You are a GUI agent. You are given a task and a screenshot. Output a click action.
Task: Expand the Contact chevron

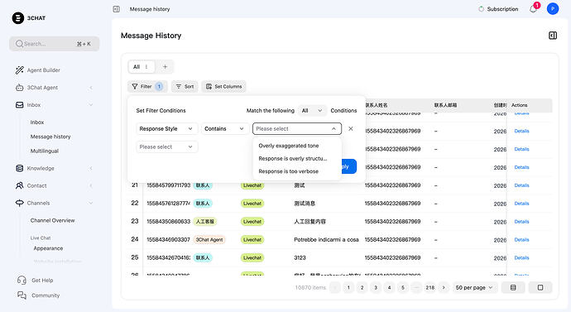tap(91, 185)
